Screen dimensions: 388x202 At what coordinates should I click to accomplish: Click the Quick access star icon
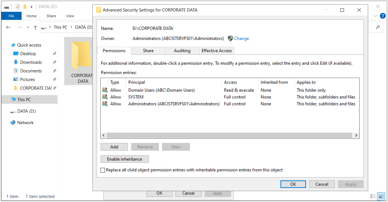click(x=13, y=45)
